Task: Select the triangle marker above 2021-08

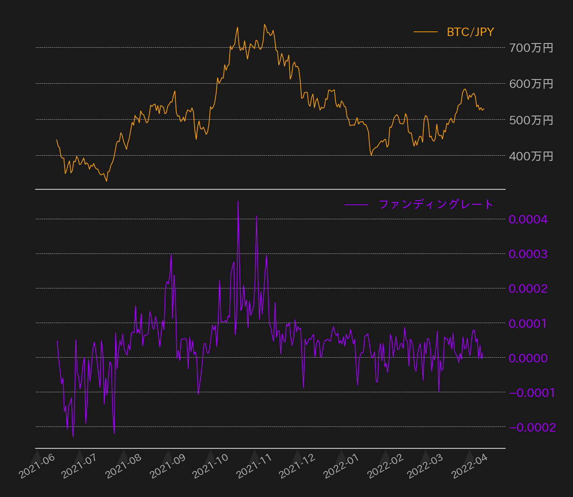Action: [x=123, y=458]
